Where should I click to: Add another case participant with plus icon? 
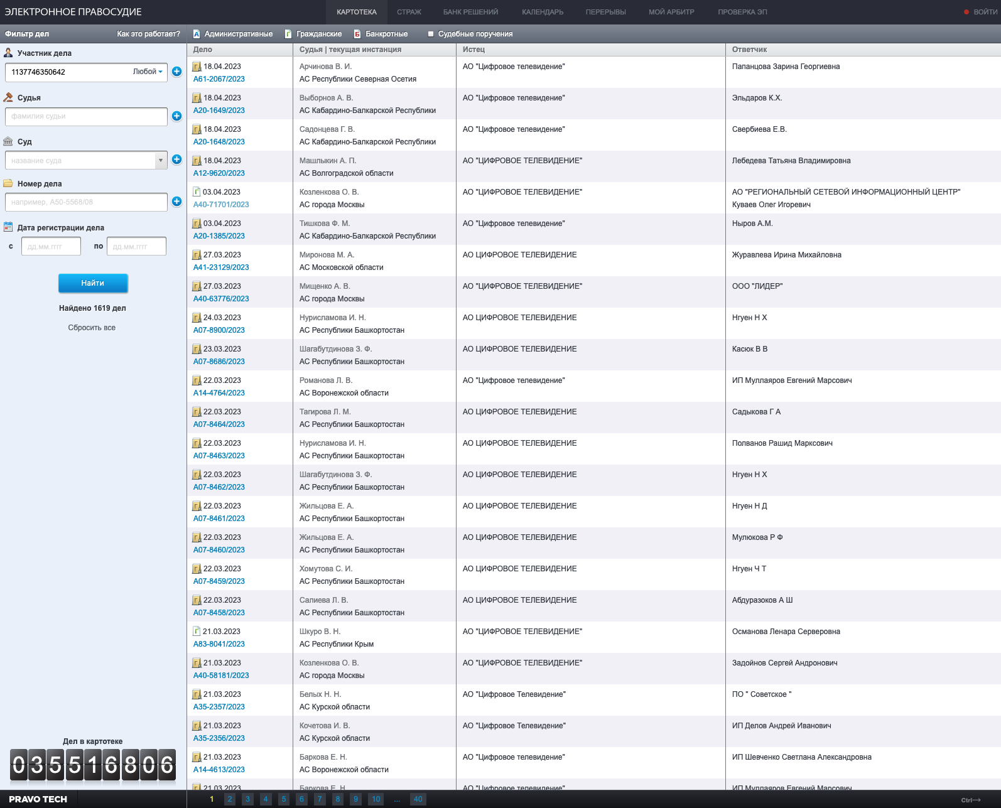click(x=176, y=72)
